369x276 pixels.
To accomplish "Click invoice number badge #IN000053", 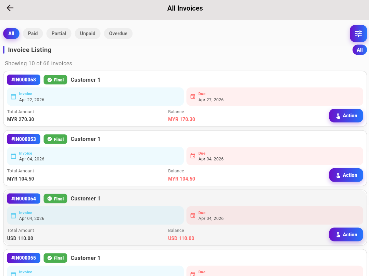I will pyautogui.click(x=24, y=139).
